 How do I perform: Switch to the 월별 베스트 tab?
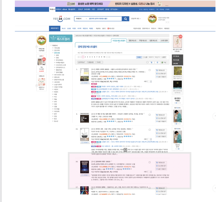point(133,40)
